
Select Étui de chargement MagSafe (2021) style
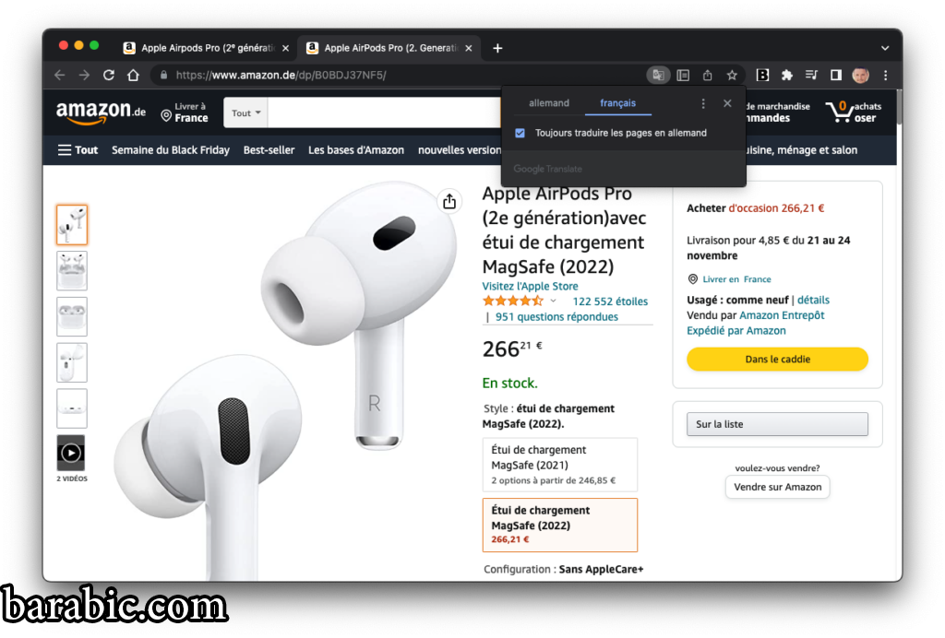pos(560,465)
